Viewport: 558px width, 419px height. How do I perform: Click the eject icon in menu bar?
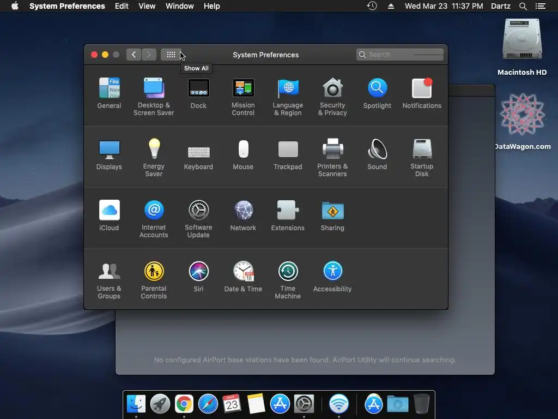[391, 6]
